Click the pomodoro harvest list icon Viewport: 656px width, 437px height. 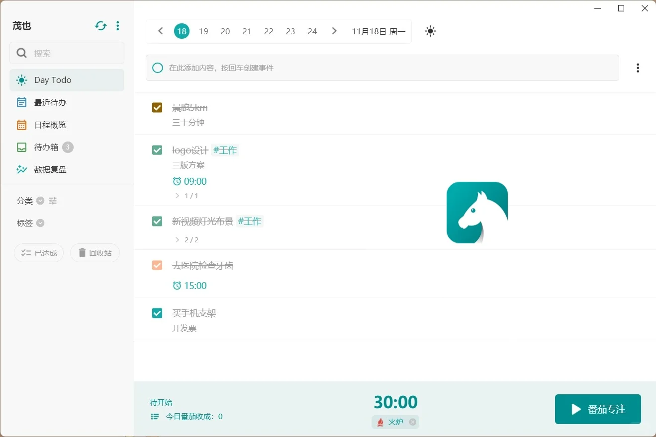[155, 417]
